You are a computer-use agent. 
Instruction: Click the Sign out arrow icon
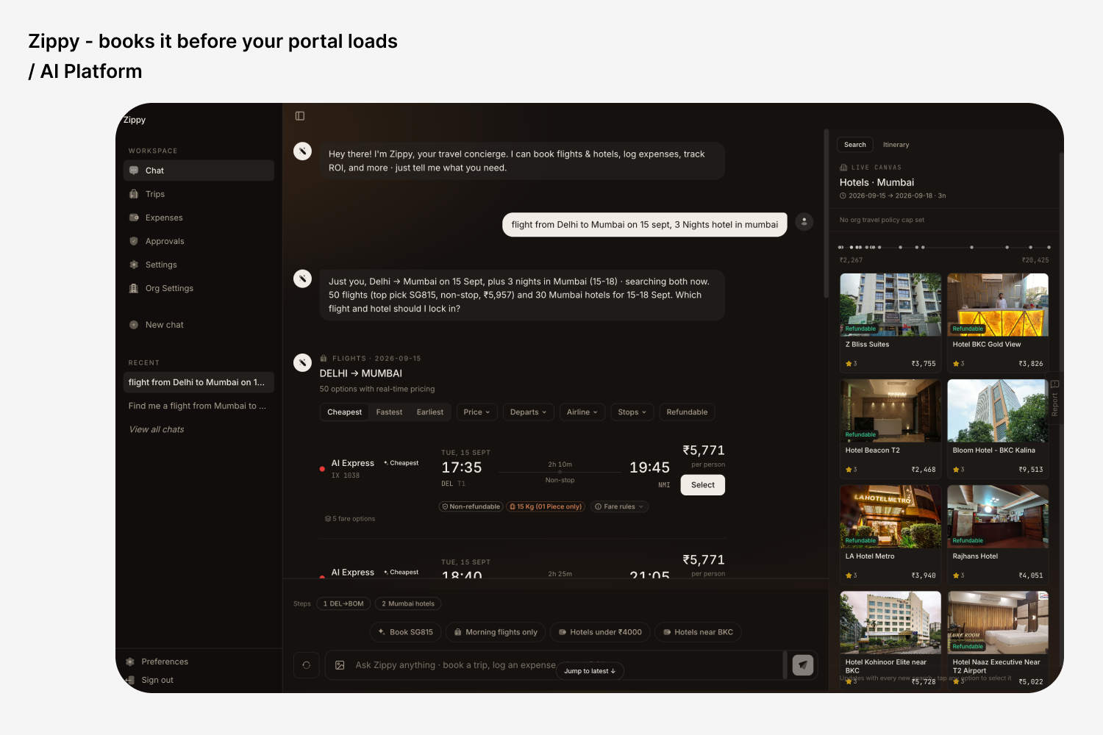tap(130, 680)
